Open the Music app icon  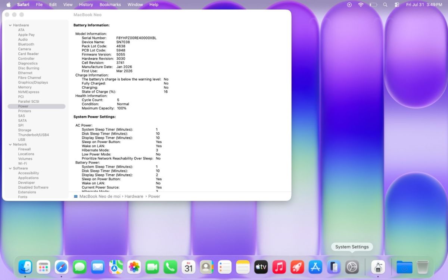pyautogui.click(x=279, y=267)
